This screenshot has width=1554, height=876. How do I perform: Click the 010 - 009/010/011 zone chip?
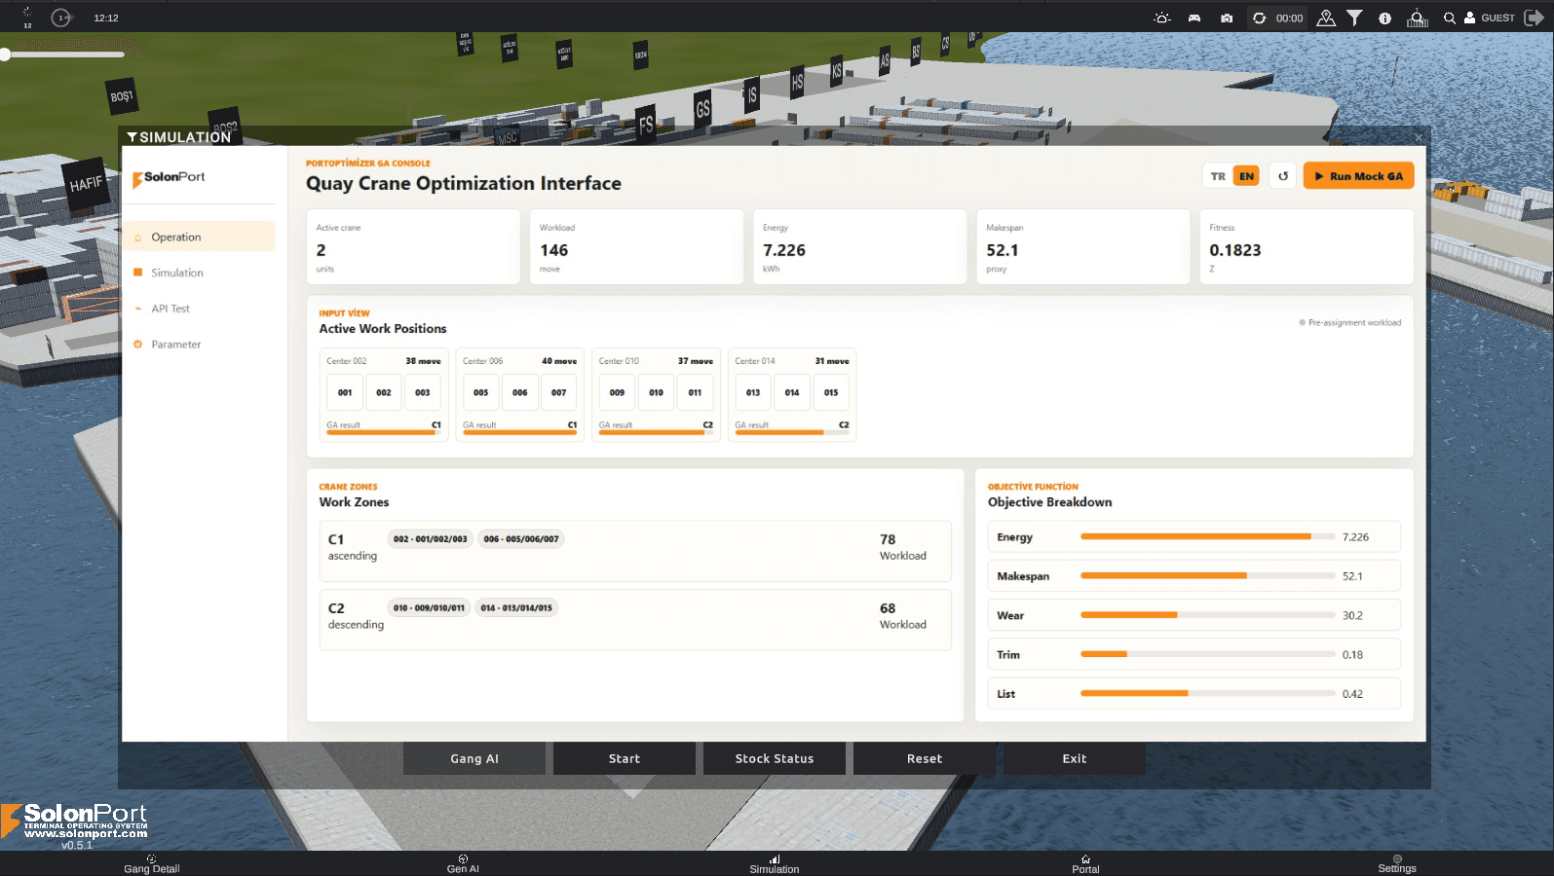coord(429,607)
